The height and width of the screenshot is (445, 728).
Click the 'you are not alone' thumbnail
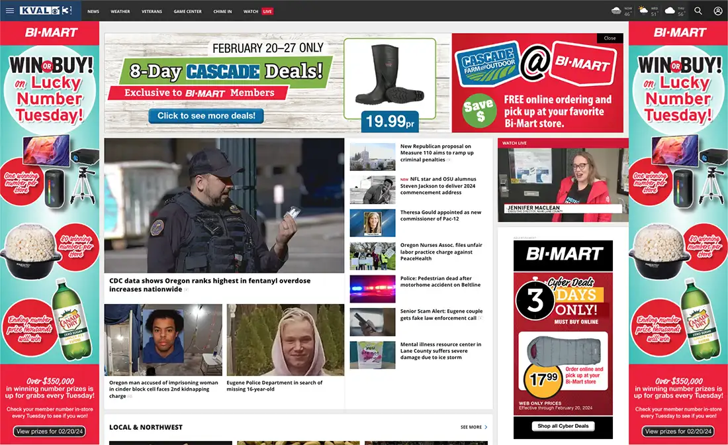373,355
